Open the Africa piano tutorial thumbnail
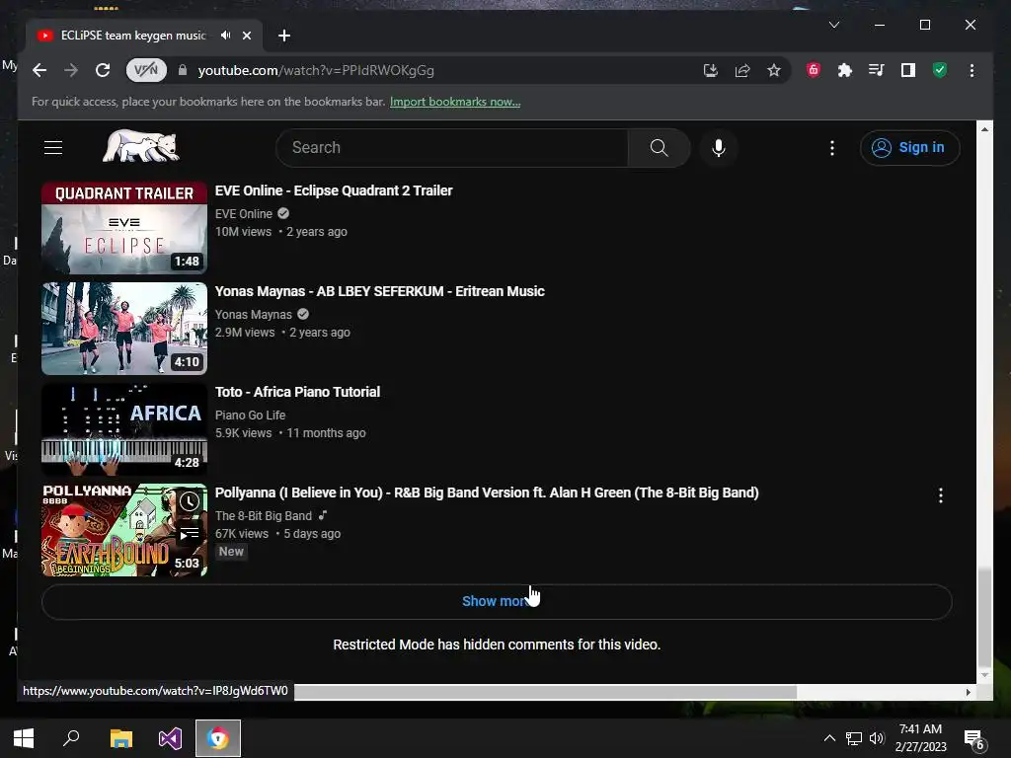1011x758 pixels. click(124, 428)
